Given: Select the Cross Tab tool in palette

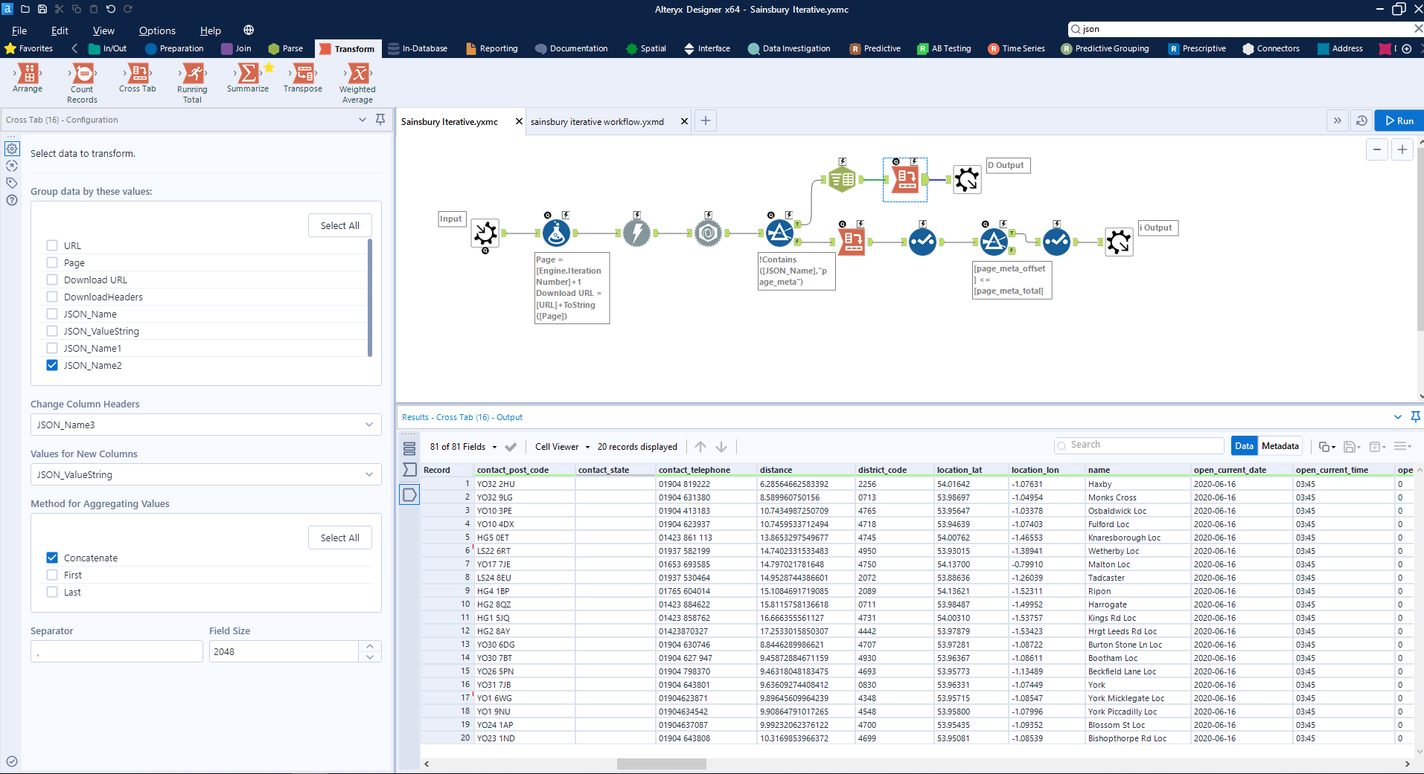Looking at the screenshot, I should tap(138, 74).
